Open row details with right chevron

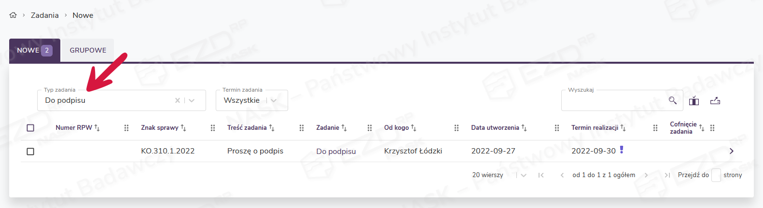[732, 151]
